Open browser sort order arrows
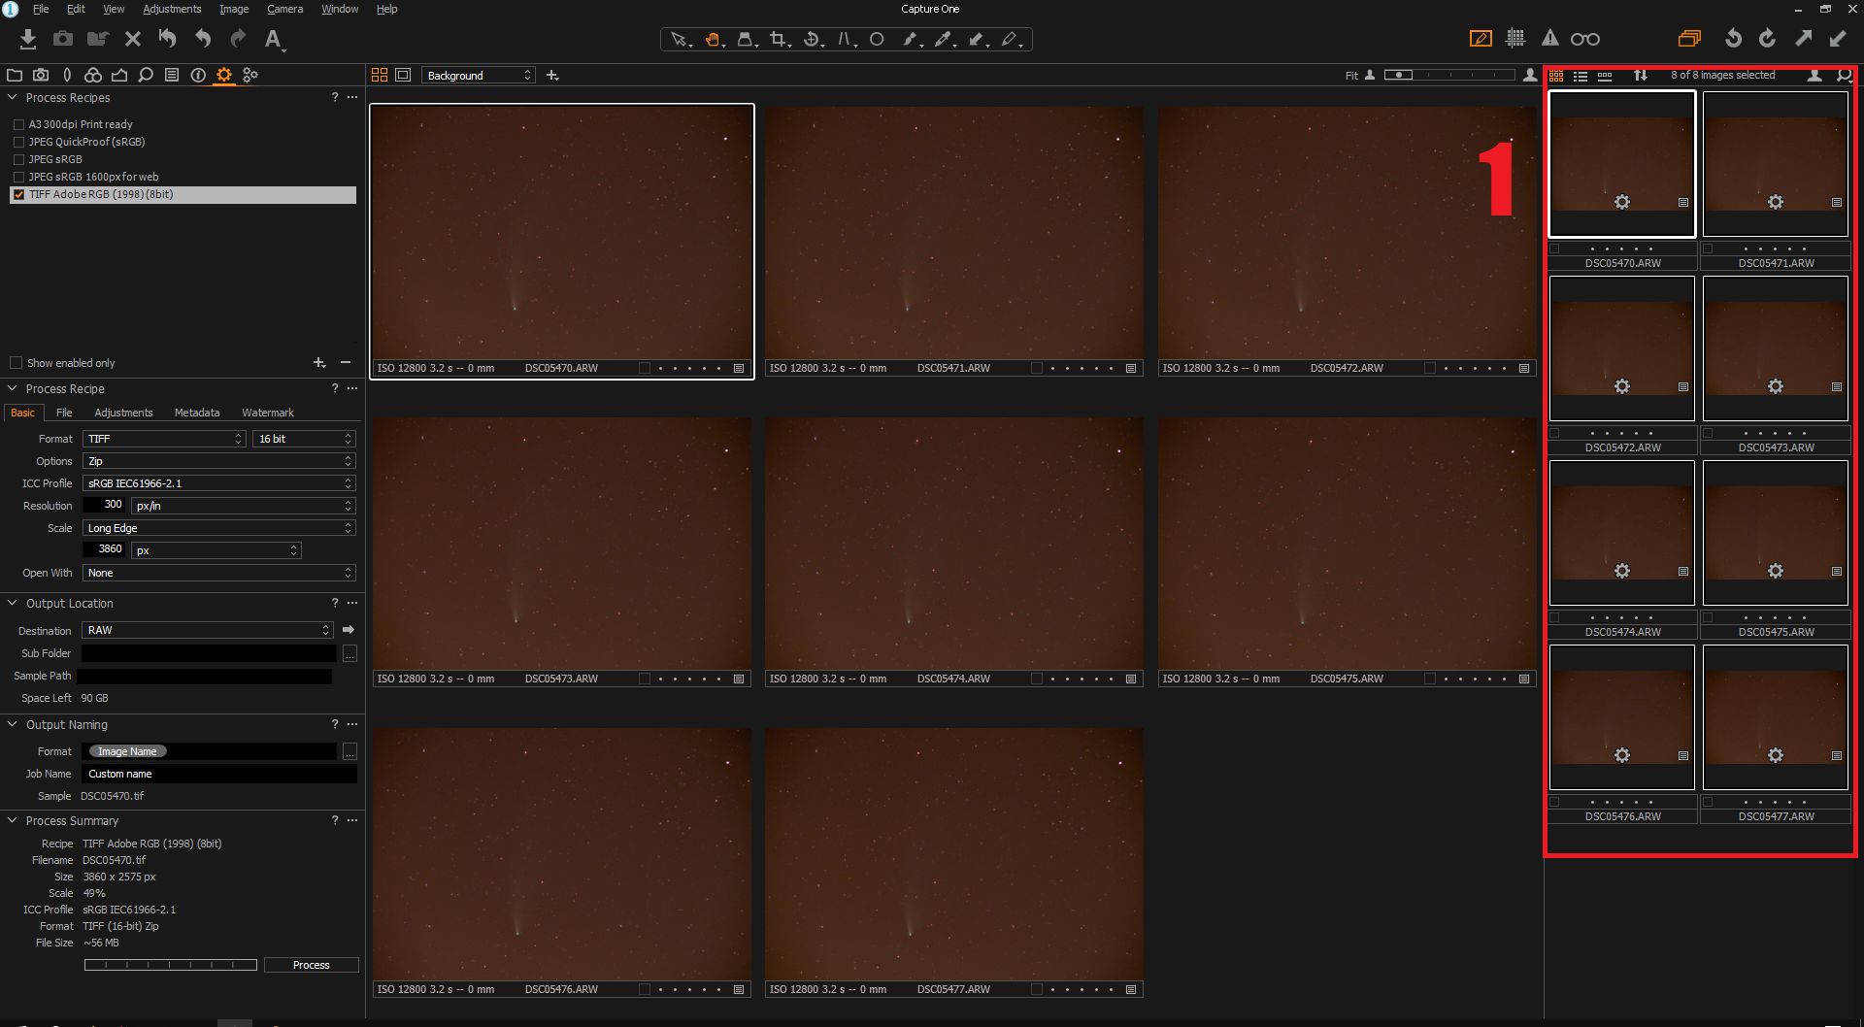The image size is (1864, 1027). click(1641, 76)
